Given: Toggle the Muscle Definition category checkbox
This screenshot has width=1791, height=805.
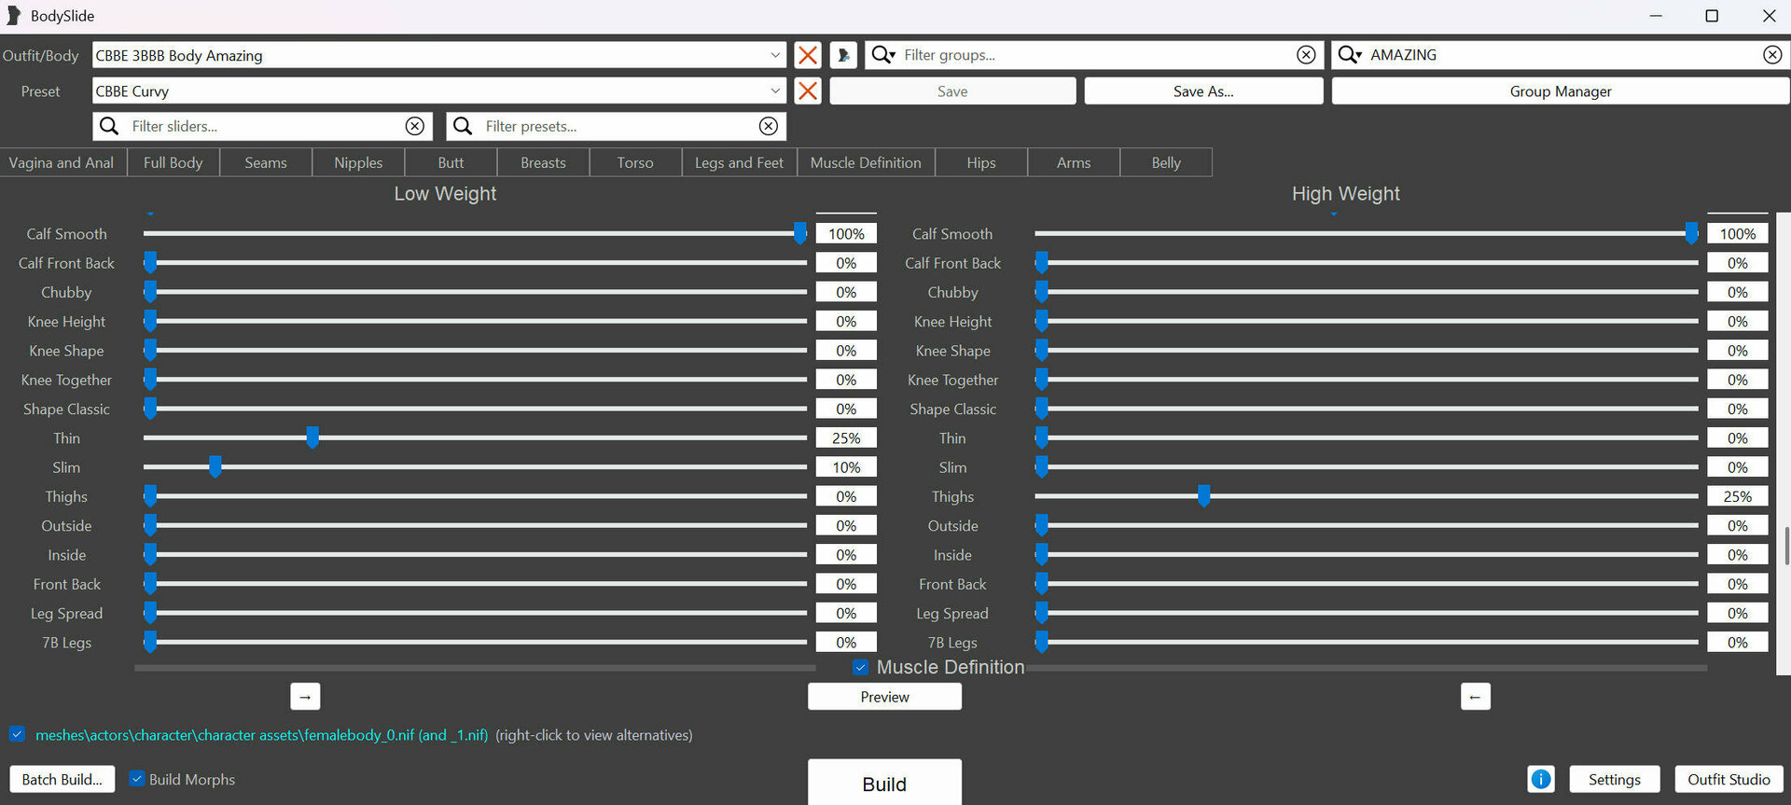Looking at the screenshot, I should click(860, 668).
